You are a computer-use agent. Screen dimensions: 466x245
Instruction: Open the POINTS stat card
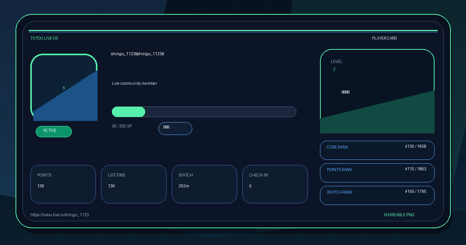[x=63, y=184]
